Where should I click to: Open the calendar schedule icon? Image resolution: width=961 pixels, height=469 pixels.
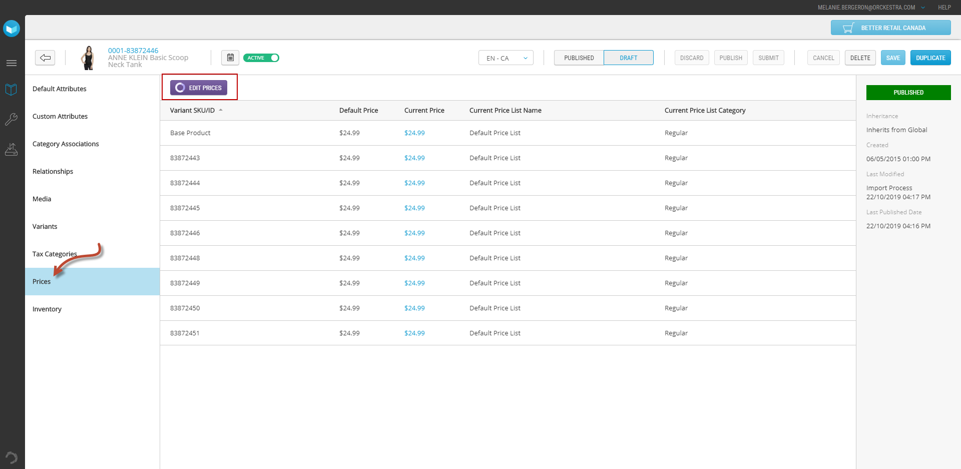230,58
